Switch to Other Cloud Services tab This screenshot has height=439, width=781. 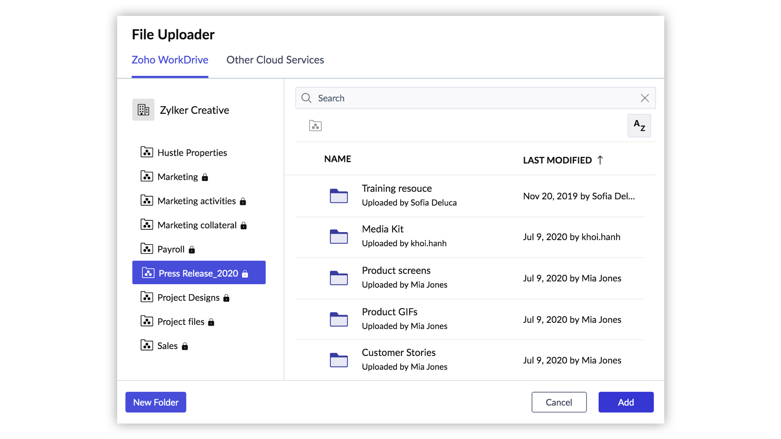click(x=275, y=60)
